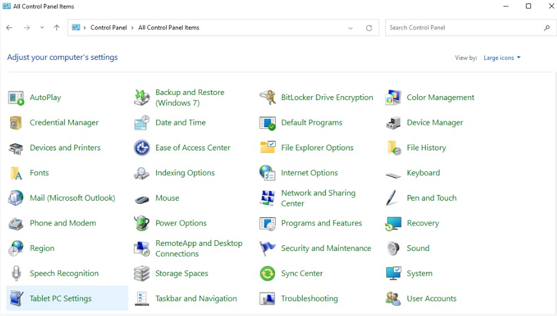This screenshot has height=316, width=557.
Task: Open the Power Options icon
Action: tap(142, 223)
